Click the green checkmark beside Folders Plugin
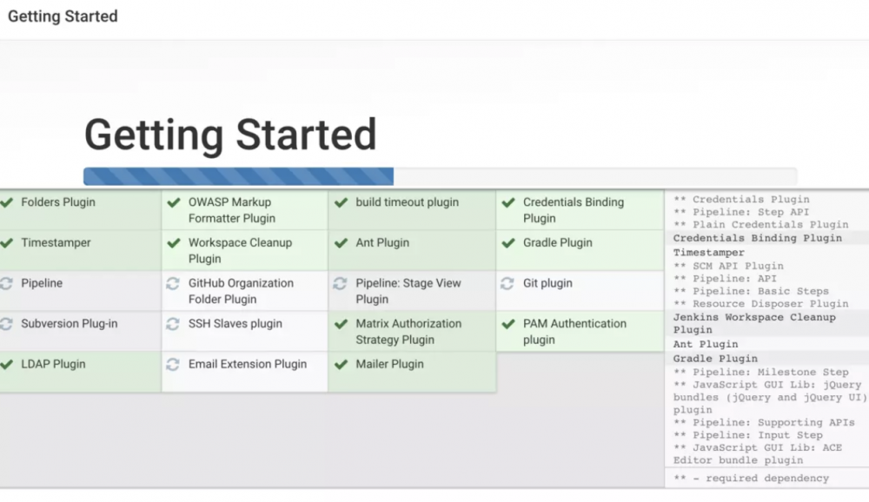Viewport: 869px width, 502px height. click(7, 202)
